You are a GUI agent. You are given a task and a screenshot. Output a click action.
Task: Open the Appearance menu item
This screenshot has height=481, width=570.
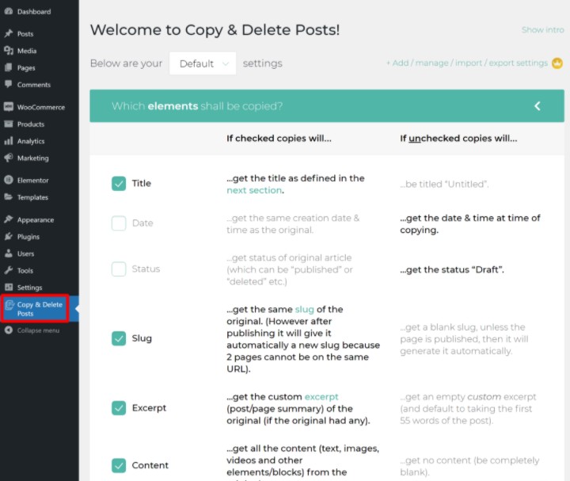click(x=36, y=220)
